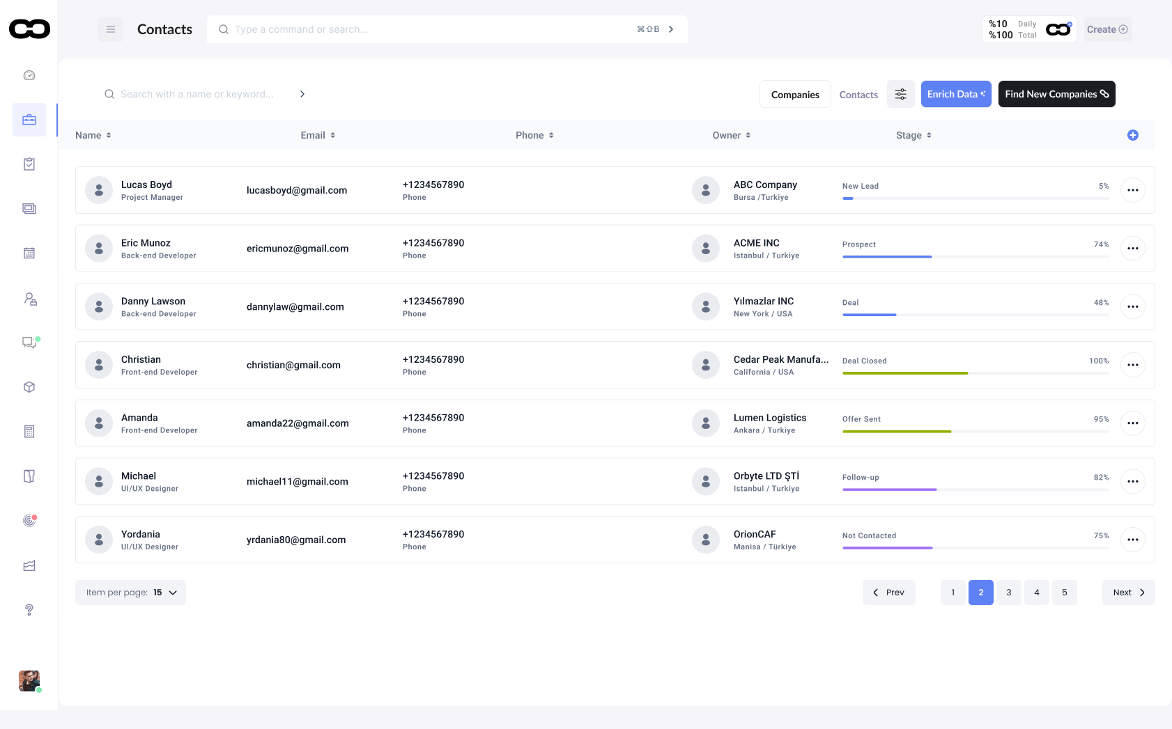This screenshot has width=1172, height=729.
Task: Open the chat messages icon in sidebar
Action: tap(30, 343)
